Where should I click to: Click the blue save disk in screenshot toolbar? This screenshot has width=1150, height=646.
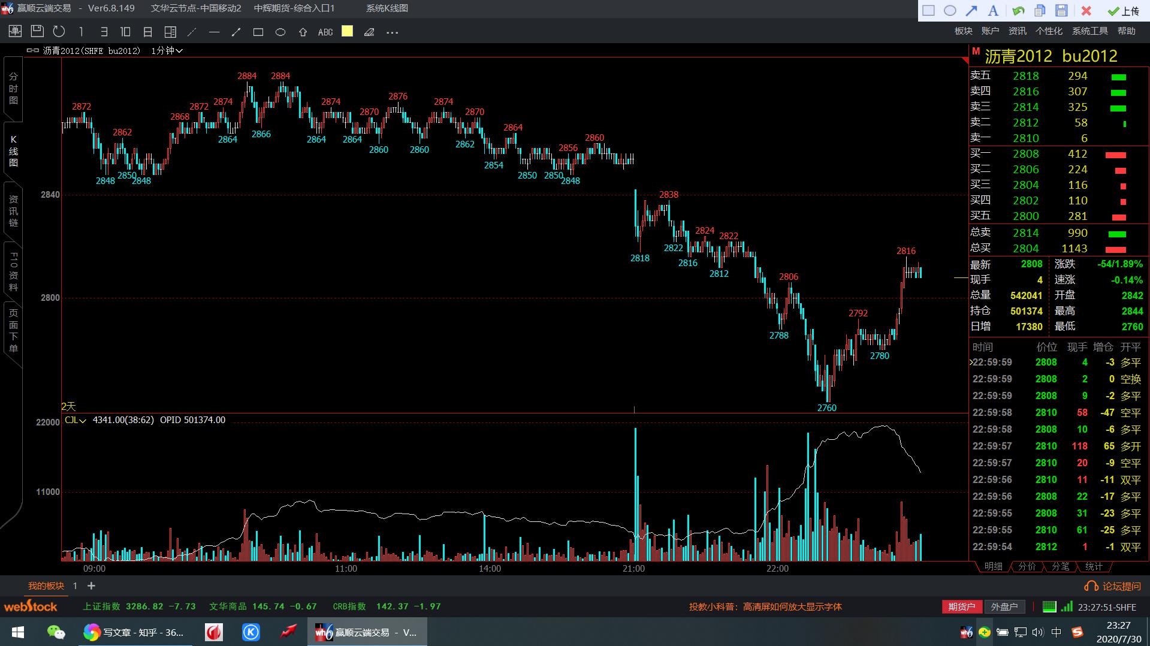(1061, 10)
